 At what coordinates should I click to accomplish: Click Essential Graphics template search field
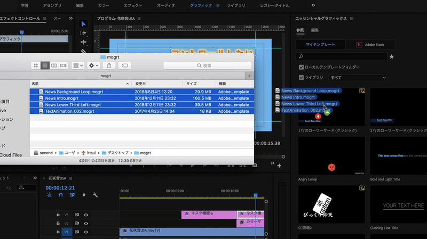[x=342, y=56]
